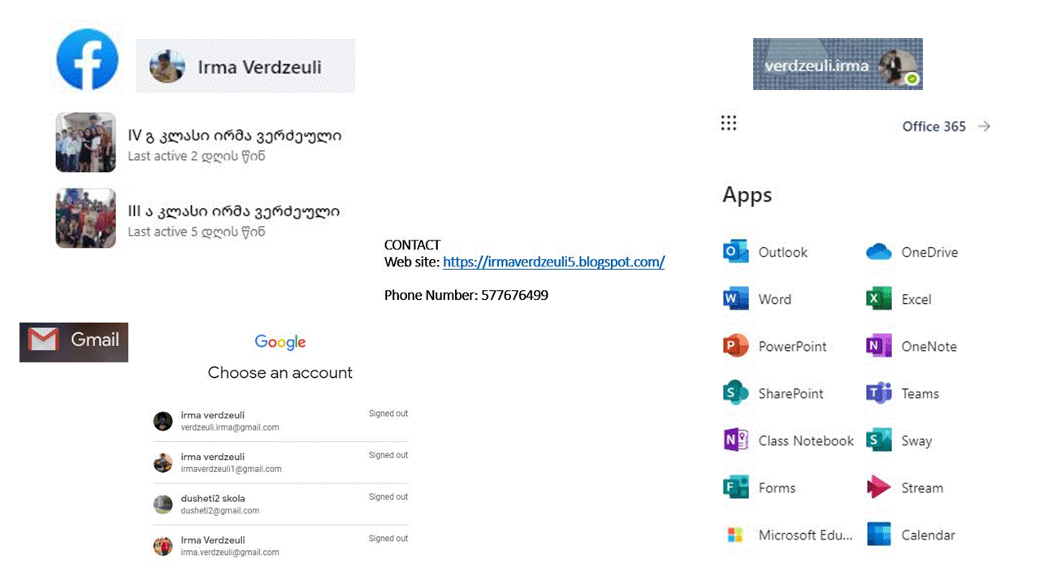Open the app launcher grid icon
1040x585 pixels.
coord(729,123)
